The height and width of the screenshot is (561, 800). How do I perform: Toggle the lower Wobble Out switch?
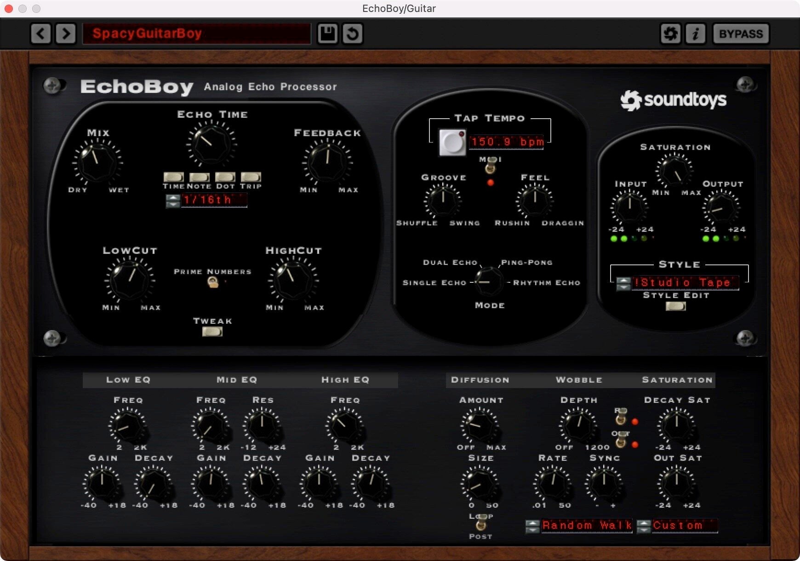(621, 439)
